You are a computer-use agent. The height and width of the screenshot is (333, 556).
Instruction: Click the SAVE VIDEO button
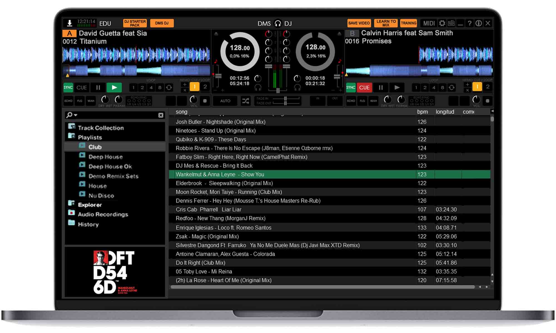pos(359,23)
